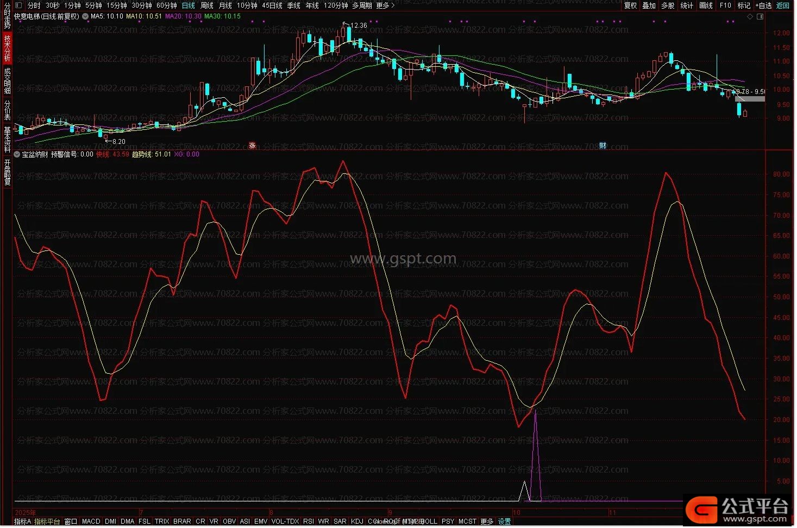The width and height of the screenshot is (797, 528).
Task: Click the 返回 return button
Action: pos(783,5)
